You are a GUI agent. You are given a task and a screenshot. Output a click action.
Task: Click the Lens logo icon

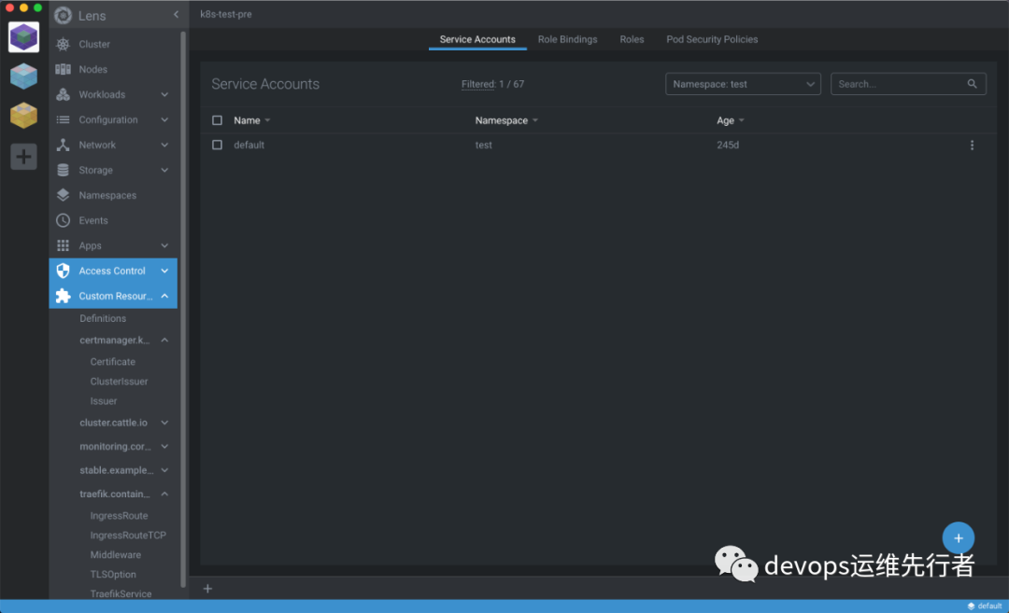tap(64, 16)
